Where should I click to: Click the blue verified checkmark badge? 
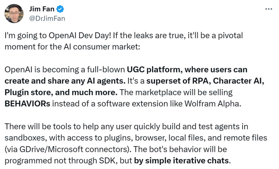pyautogui.click(x=60, y=9)
